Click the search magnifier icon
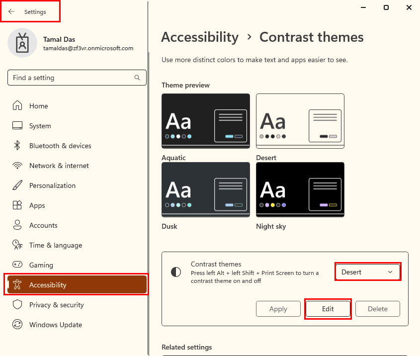Image resolution: width=420 pixels, height=356 pixels. (137, 78)
